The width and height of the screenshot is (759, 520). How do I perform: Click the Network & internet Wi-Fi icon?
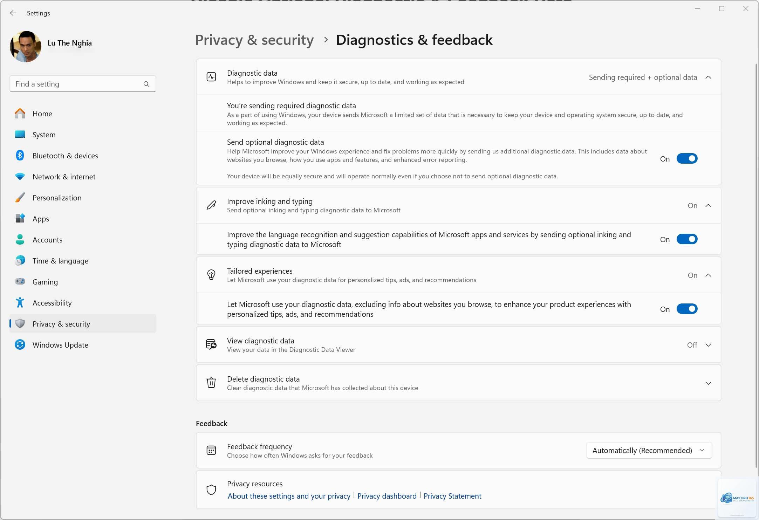point(20,176)
